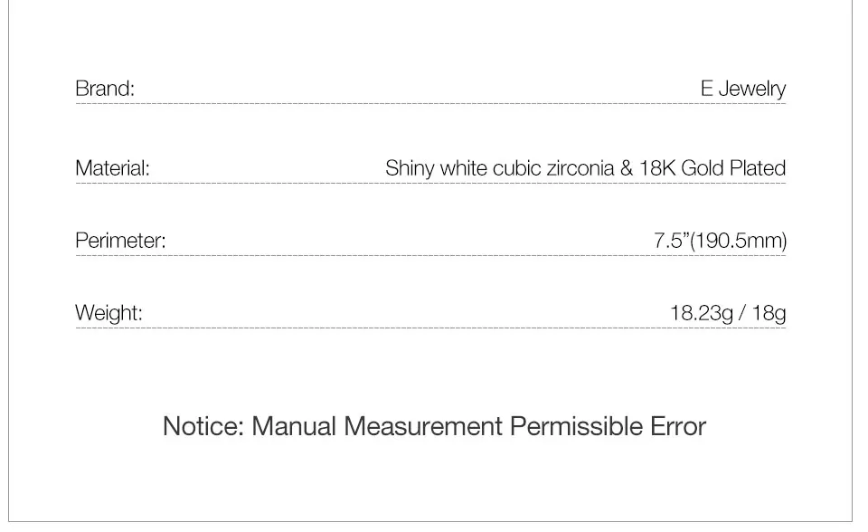Image resolution: width=868 pixels, height=532 pixels.
Task: Click the Perimeter: label
Action: 120,241
